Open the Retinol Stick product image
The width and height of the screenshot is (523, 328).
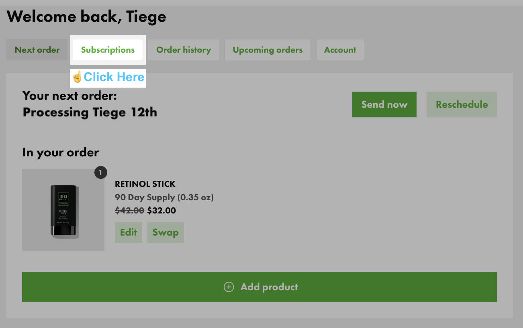point(63,210)
